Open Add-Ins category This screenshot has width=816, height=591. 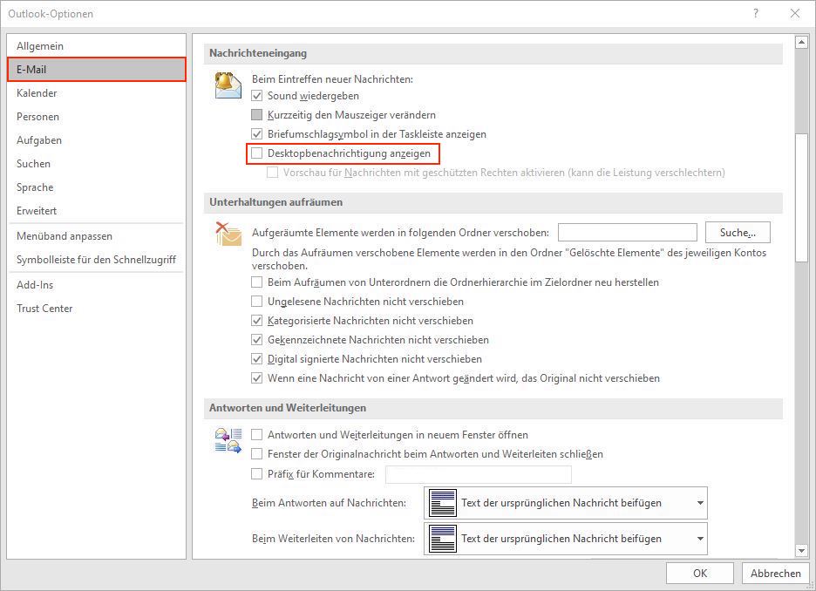(x=97, y=284)
